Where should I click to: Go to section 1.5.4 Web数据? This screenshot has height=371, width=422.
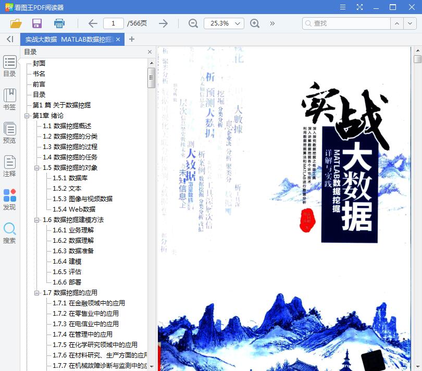tap(74, 209)
